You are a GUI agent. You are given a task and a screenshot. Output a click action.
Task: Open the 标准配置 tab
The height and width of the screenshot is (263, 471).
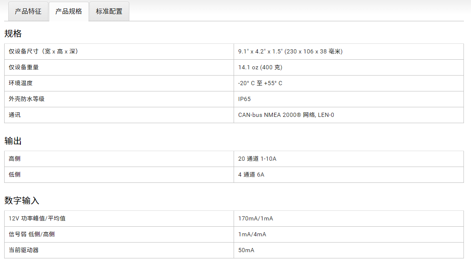click(x=109, y=11)
